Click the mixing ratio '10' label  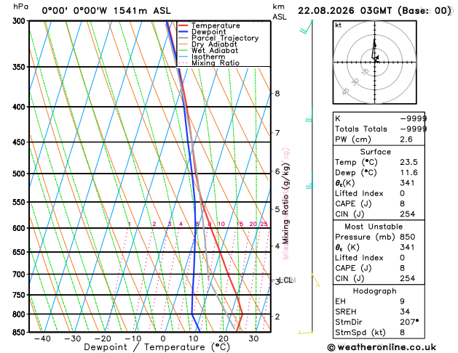[x=221, y=224]
